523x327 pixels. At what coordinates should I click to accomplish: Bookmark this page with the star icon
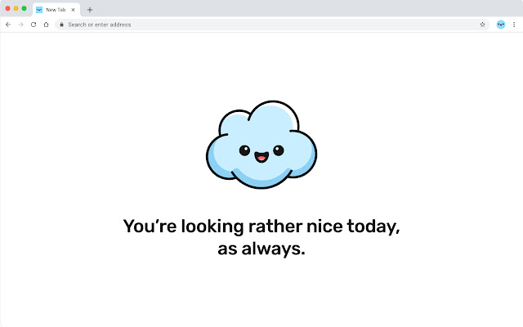pyautogui.click(x=482, y=25)
